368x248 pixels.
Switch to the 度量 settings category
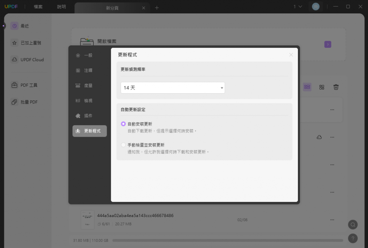pyautogui.click(x=89, y=86)
